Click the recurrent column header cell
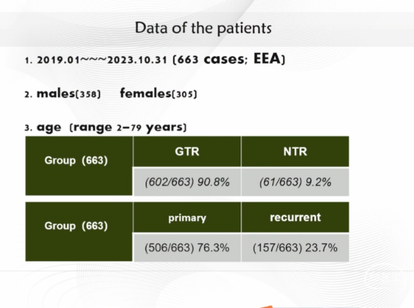 coord(295,217)
